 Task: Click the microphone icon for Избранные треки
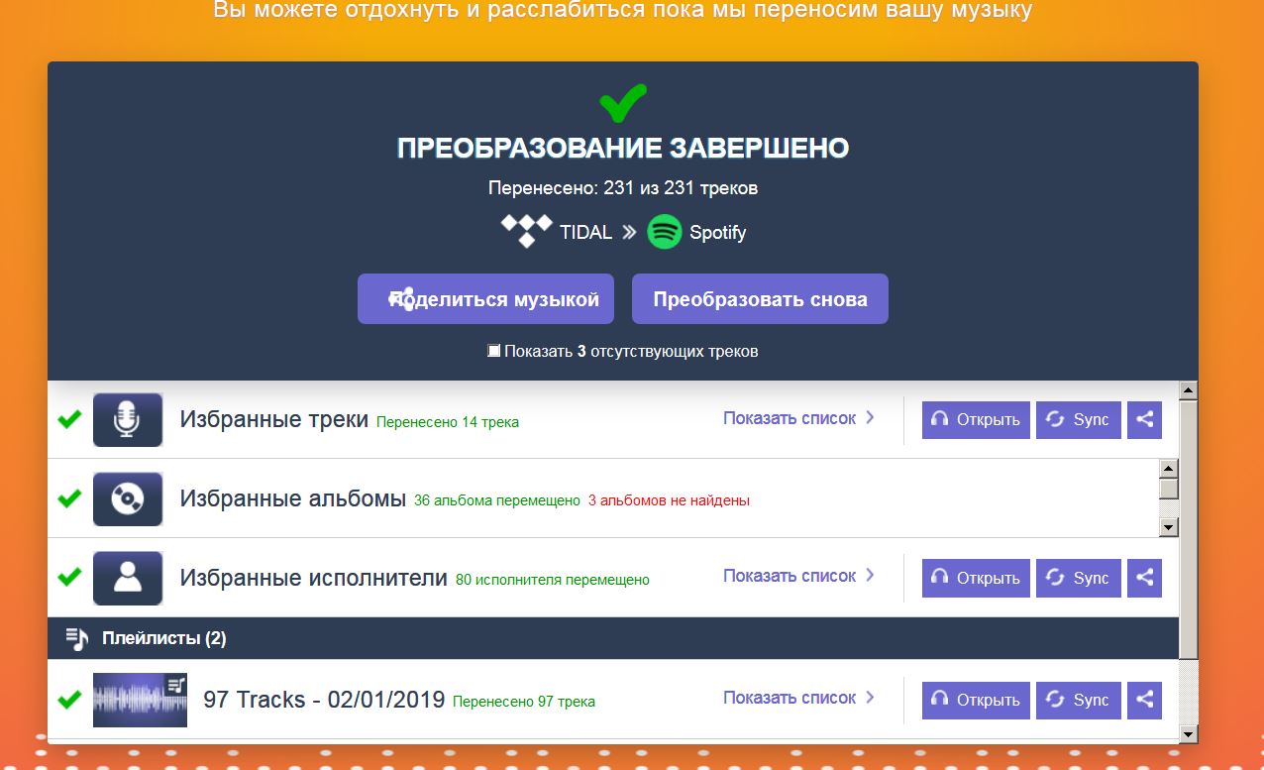(x=128, y=420)
